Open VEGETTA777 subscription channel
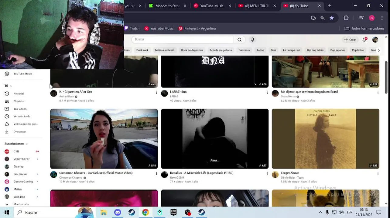Screen dimensions: 390x218 pos(21,159)
